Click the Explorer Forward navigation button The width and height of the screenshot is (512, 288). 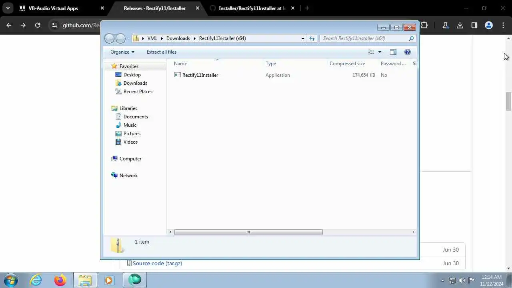[x=120, y=38]
